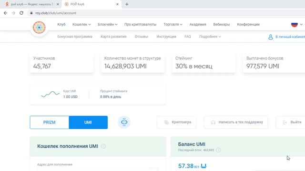Expand the Торговля dropdown menu

tap(173, 24)
